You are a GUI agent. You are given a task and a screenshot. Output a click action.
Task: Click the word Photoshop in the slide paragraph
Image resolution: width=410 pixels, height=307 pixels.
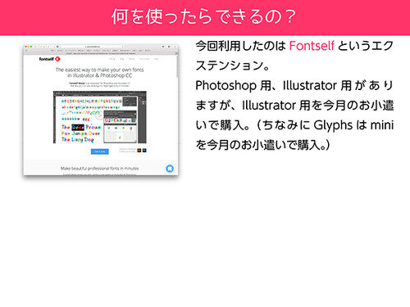tap(225, 86)
